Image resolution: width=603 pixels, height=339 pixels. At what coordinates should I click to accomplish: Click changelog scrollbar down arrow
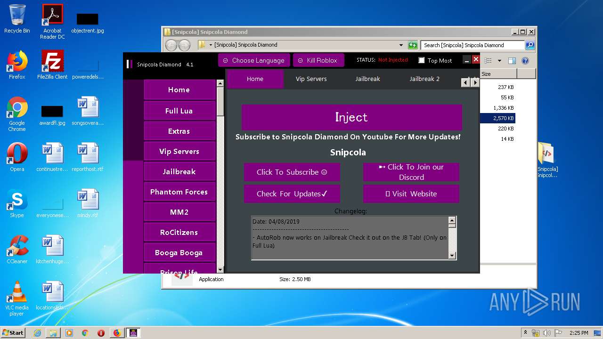(x=452, y=256)
